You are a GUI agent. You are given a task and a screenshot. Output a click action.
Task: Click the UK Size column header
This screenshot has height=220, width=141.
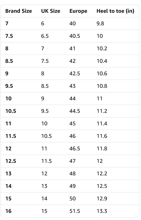51,11
